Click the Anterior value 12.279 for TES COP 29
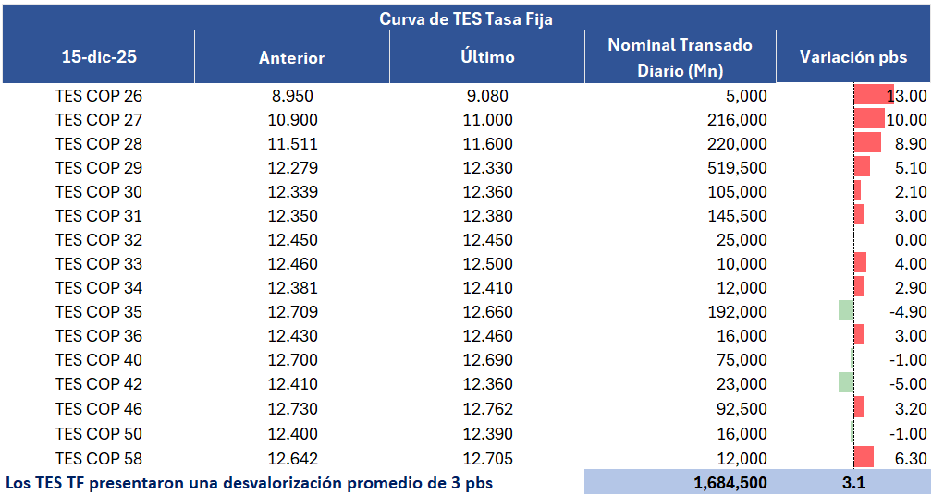The width and height of the screenshot is (932, 494). click(x=291, y=167)
